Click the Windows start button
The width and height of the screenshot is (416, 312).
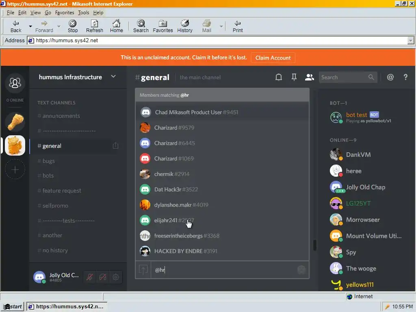[x=12, y=306]
